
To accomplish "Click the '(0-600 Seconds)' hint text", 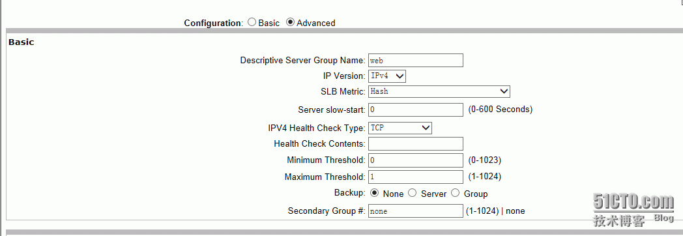I will (x=500, y=110).
